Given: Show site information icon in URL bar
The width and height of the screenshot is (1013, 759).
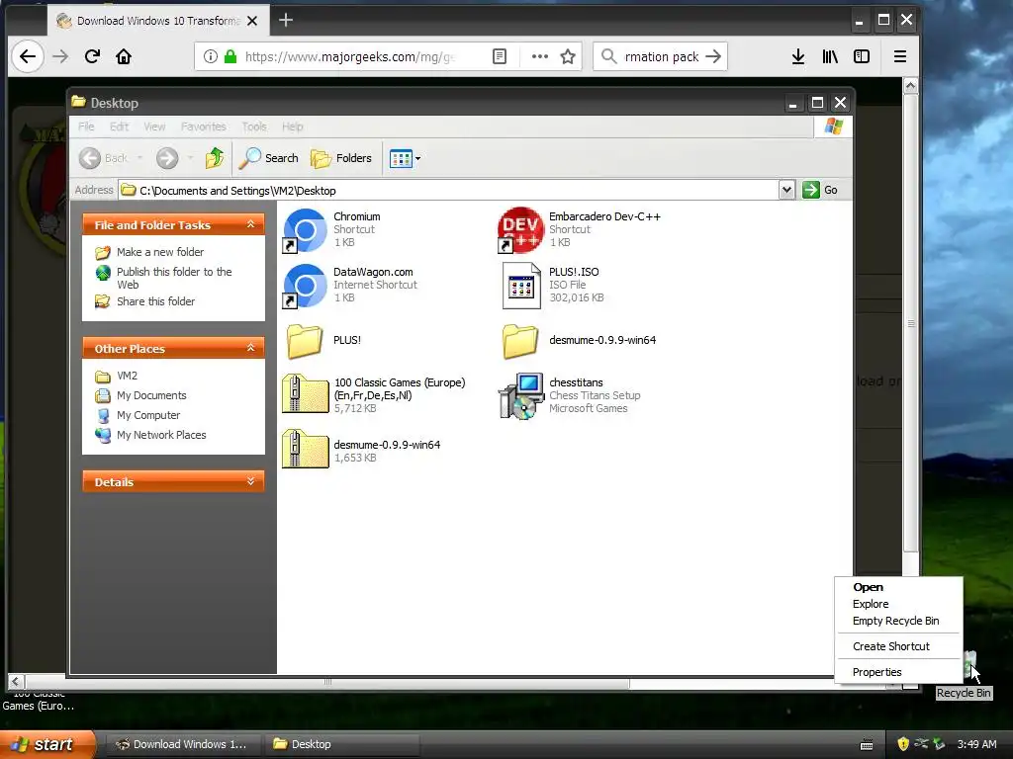Looking at the screenshot, I should click(x=210, y=56).
